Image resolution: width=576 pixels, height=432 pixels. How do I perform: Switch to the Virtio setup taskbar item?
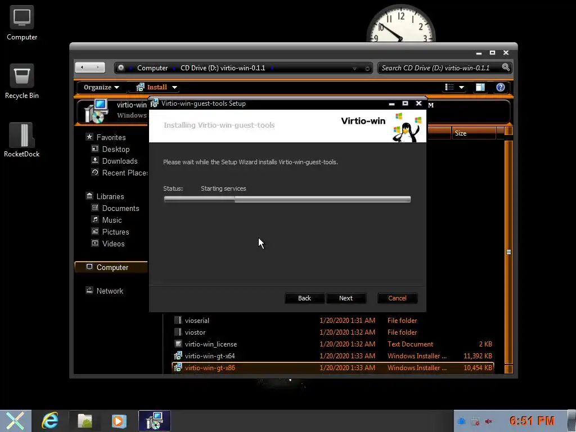[x=154, y=421]
